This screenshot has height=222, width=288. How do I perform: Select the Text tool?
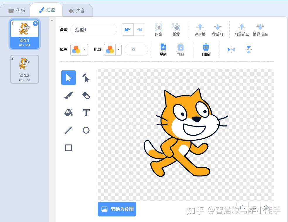click(86, 113)
